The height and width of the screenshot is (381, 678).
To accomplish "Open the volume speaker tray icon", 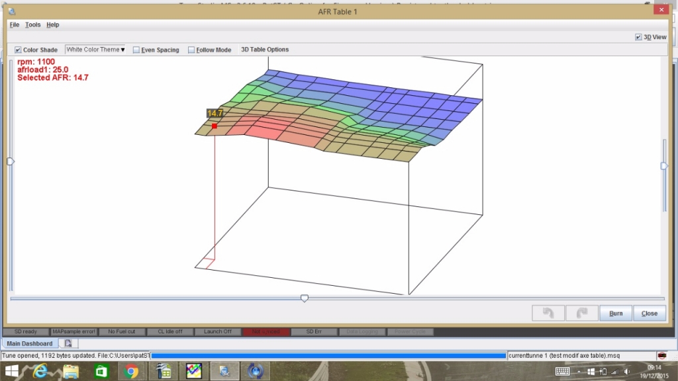I will tap(627, 372).
